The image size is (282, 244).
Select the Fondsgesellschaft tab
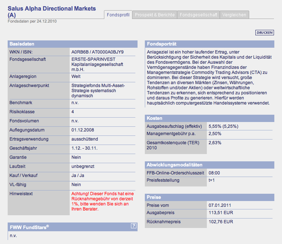[x=198, y=15]
